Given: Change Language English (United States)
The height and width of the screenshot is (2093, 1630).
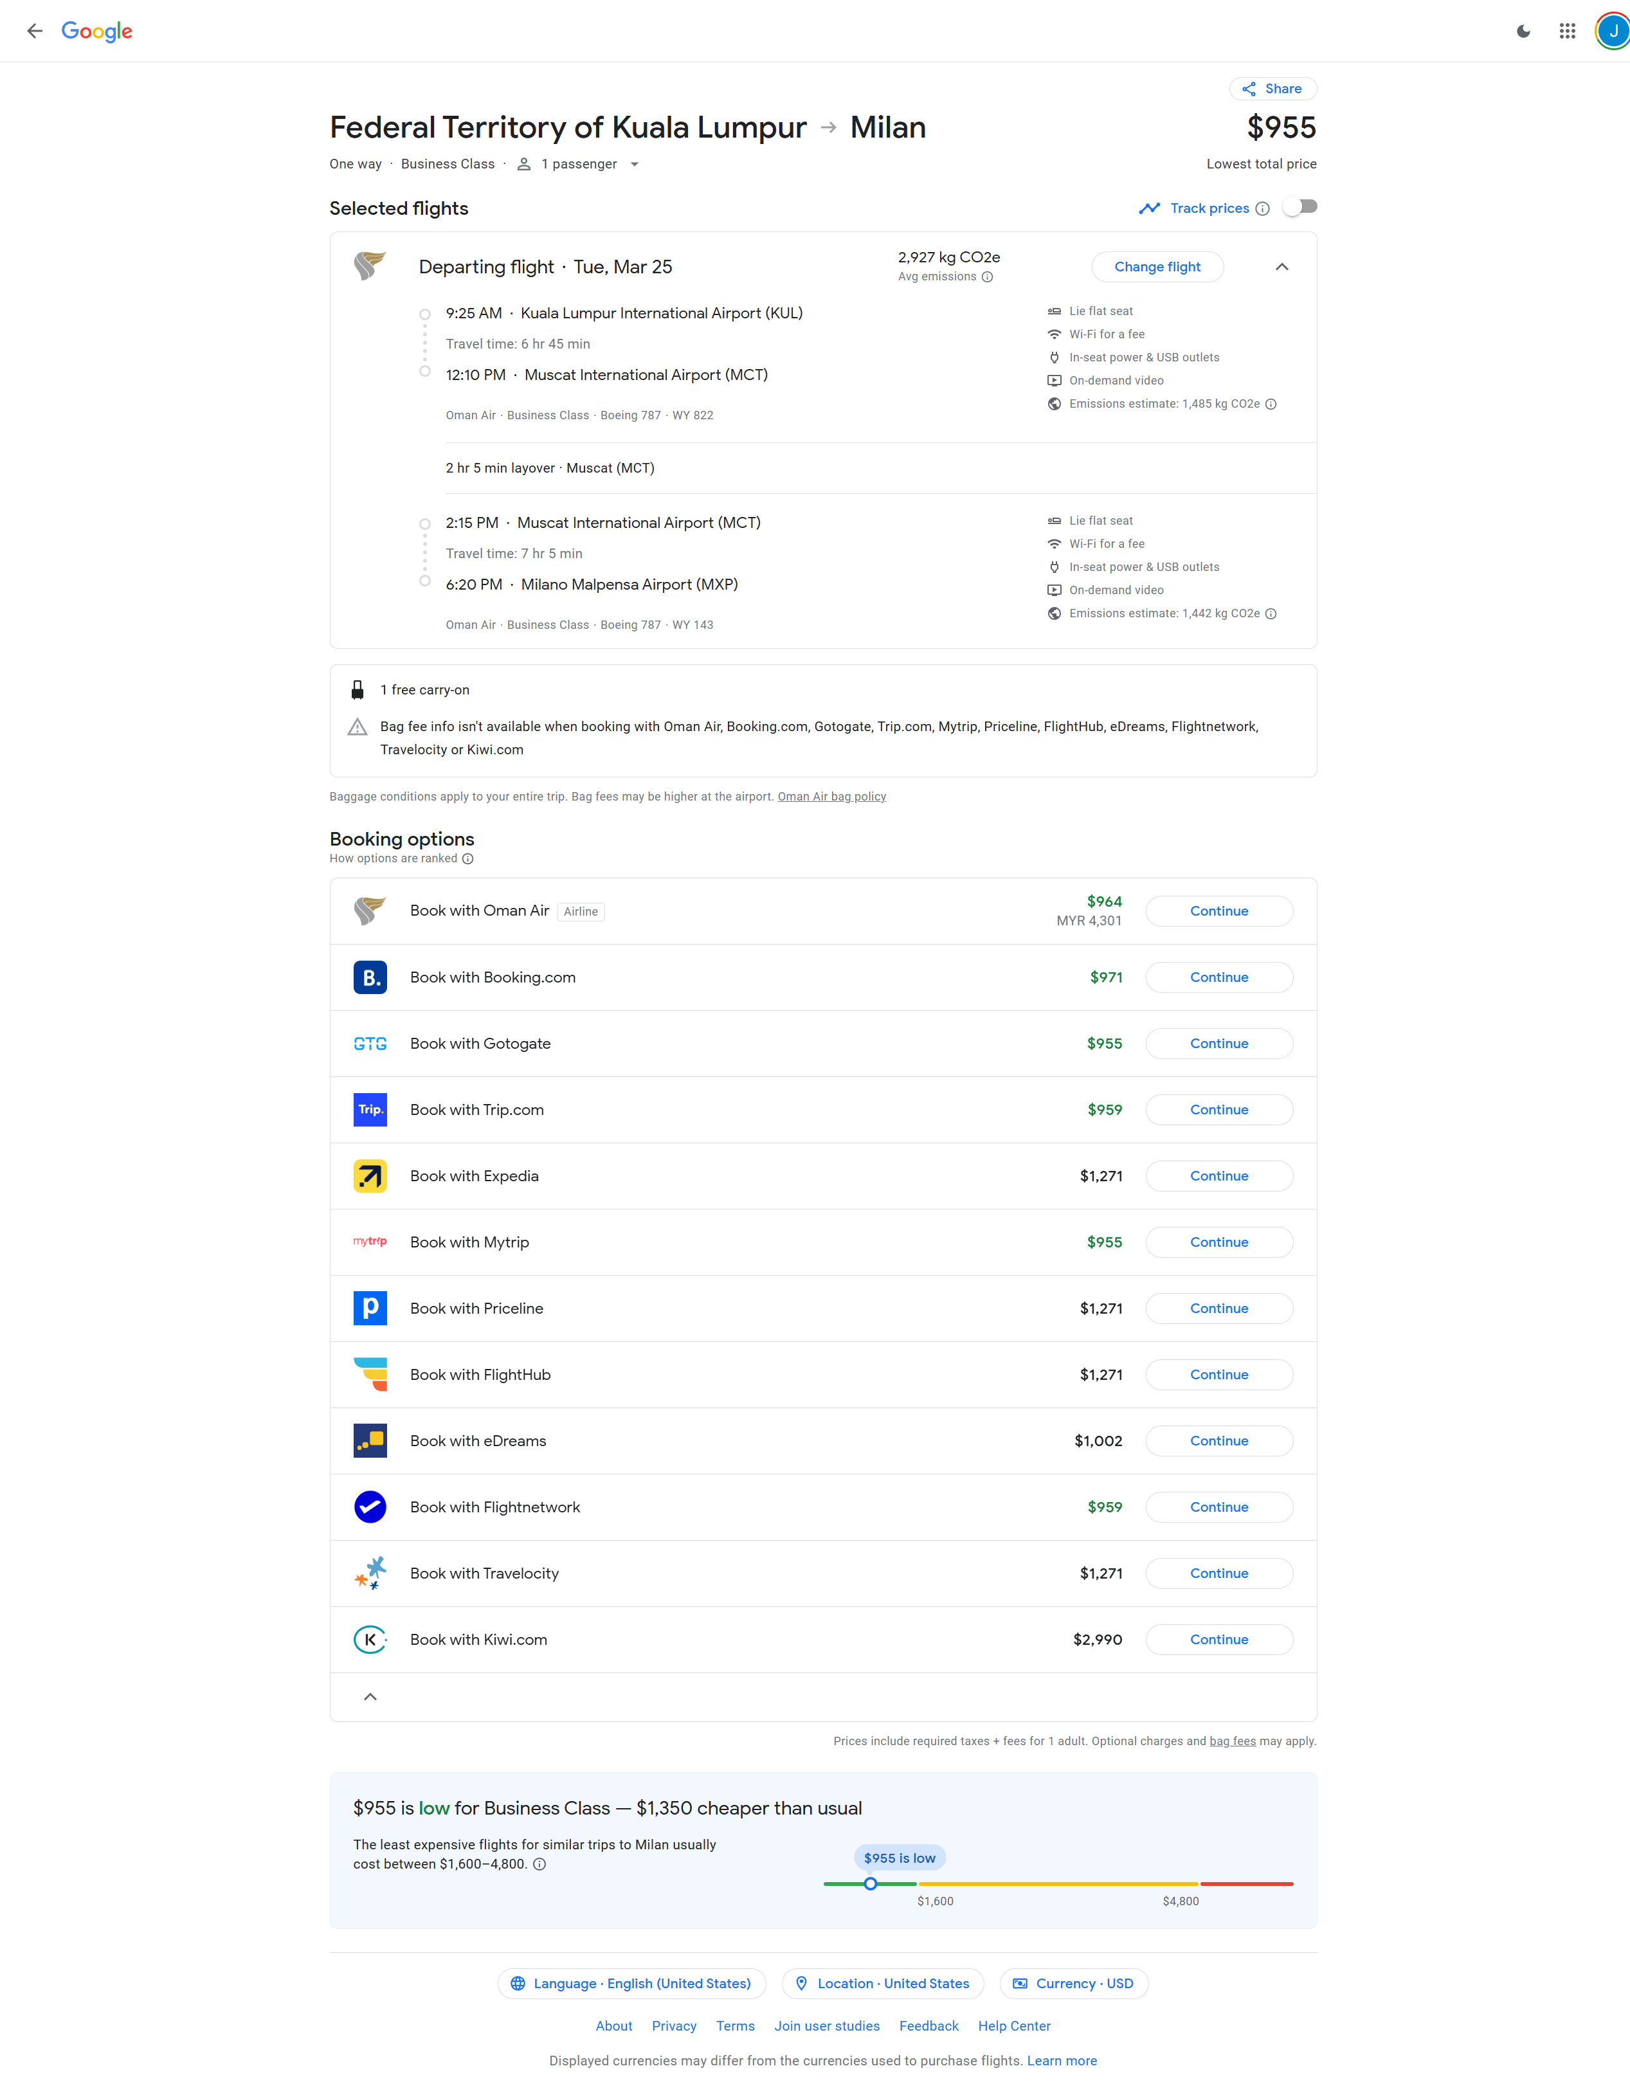Looking at the screenshot, I should [x=631, y=1984].
